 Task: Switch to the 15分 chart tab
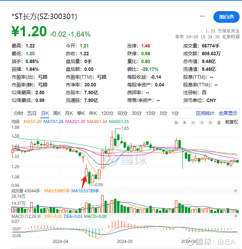click(x=151, y=113)
